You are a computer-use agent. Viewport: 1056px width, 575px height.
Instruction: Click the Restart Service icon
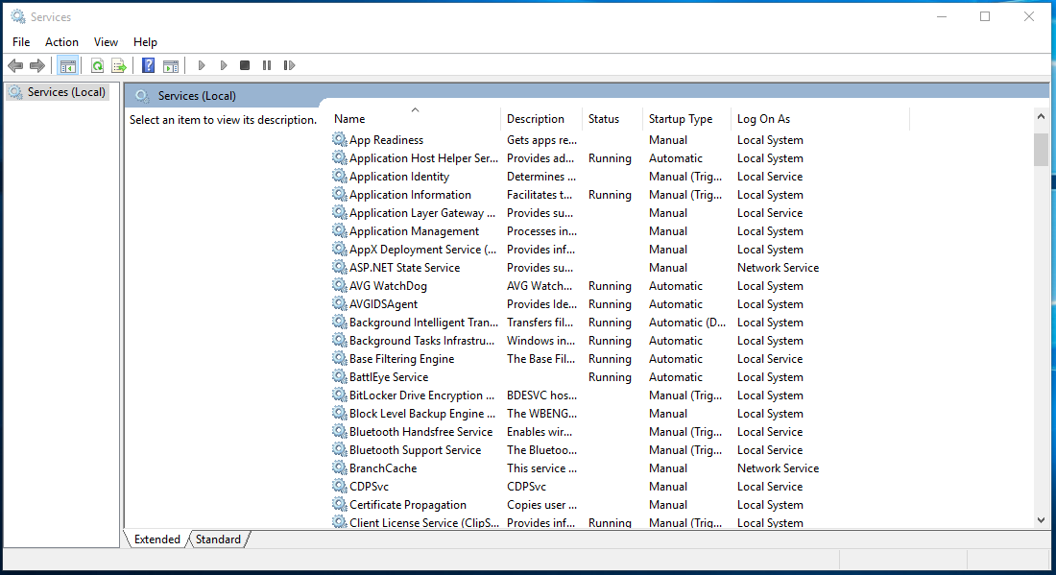[289, 65]
